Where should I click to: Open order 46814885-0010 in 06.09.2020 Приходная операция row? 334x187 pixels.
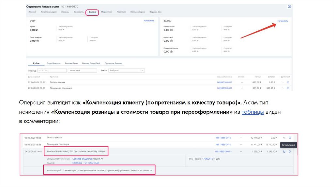[223, 145]
